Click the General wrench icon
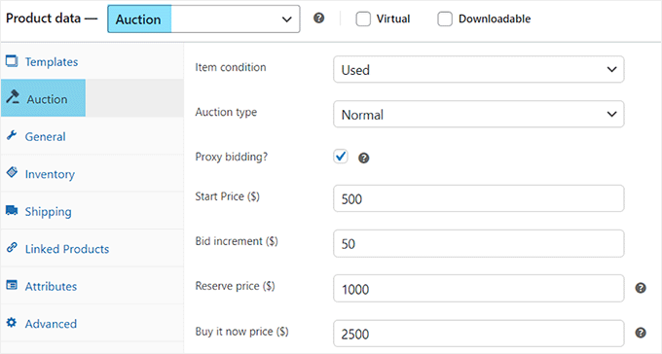662x354 pixels. click(12, 135)
